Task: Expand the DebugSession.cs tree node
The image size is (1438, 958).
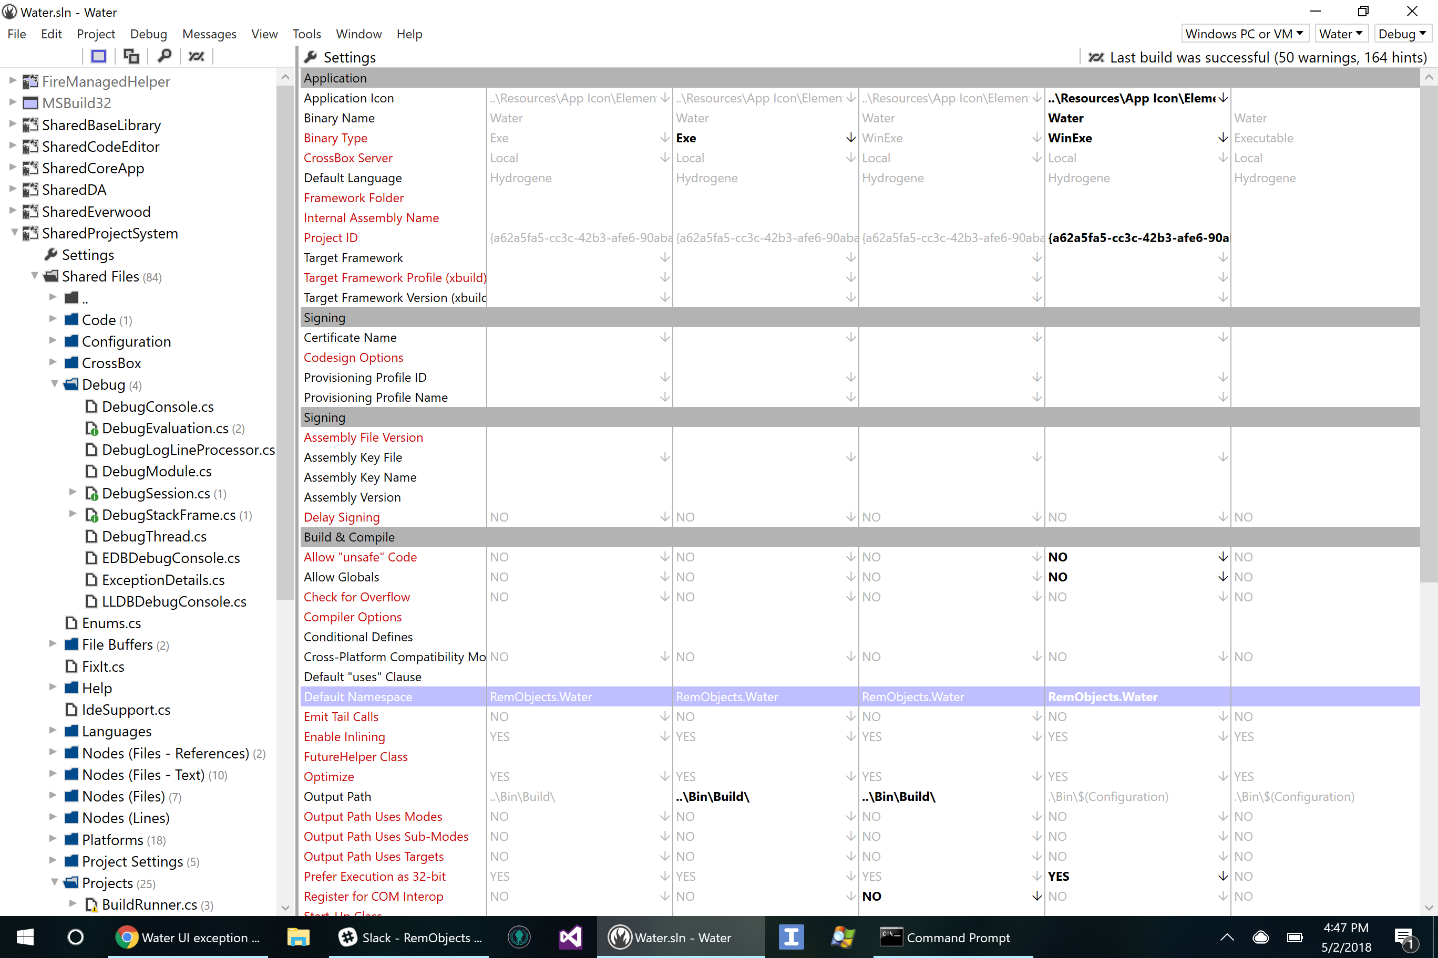Action: (73, 492)
